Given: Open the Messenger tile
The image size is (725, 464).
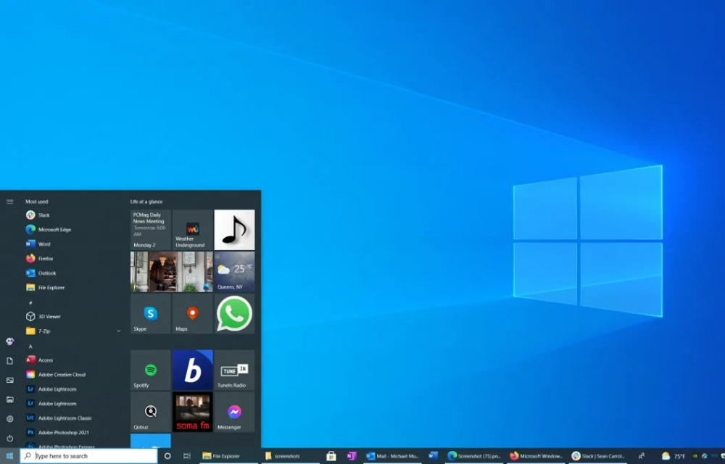Looking at the screenshot, I should (234, 412).
